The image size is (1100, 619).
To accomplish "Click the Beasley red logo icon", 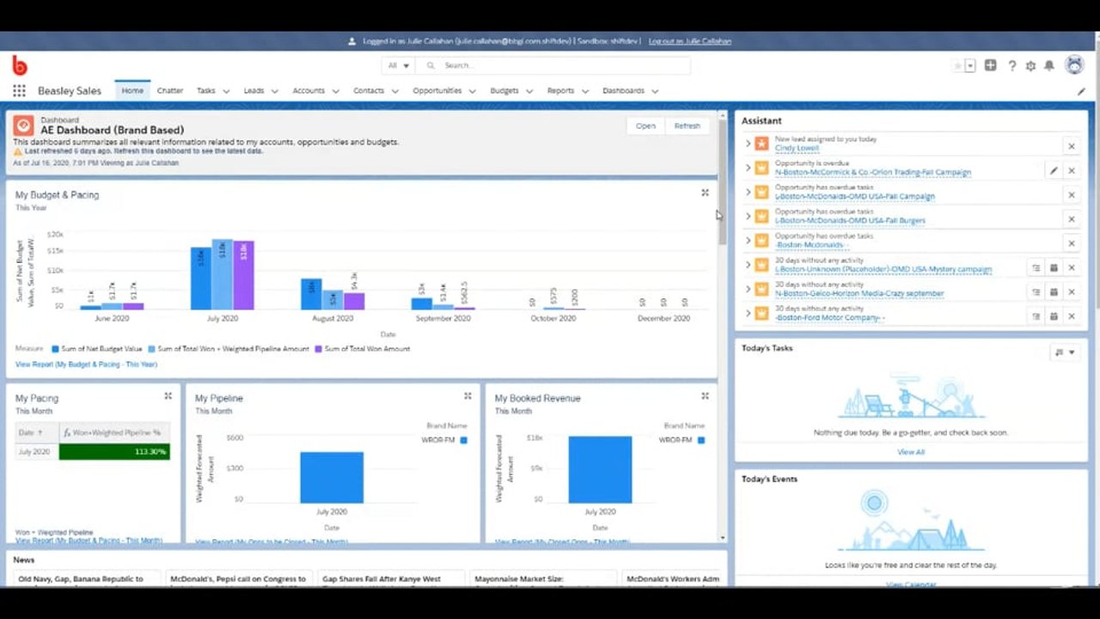I will pyautogui.click(x=20, y=65).
